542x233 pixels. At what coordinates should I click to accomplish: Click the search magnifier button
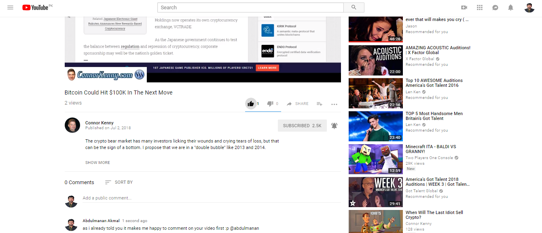[354, 7]
